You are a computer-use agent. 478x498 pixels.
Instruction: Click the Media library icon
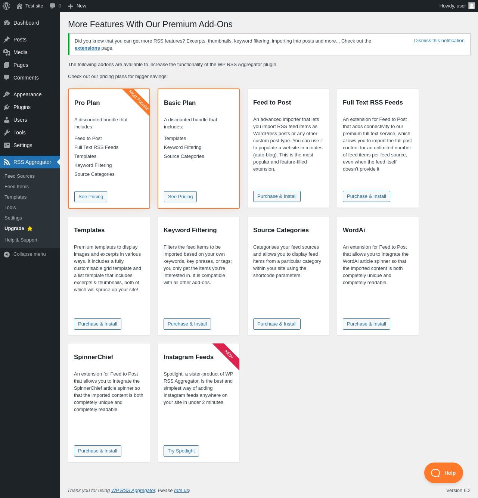coord(7,52)
